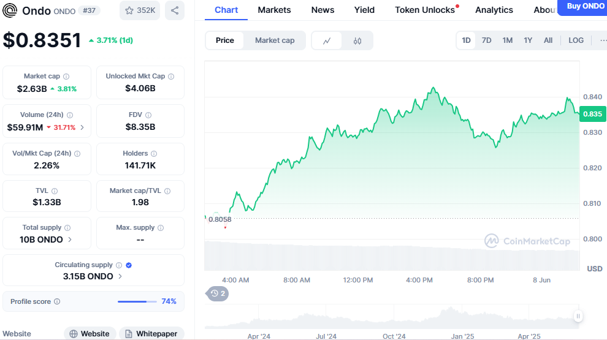Click Volume (24h) info icon
Image resolution: width=607 pixels, height=340 pixels.
click(x=70, y=115)
